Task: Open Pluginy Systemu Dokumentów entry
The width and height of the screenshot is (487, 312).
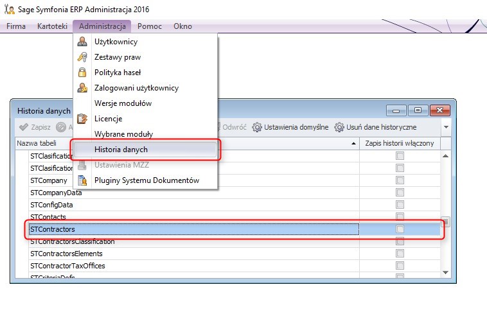Action: coord(145,180)
